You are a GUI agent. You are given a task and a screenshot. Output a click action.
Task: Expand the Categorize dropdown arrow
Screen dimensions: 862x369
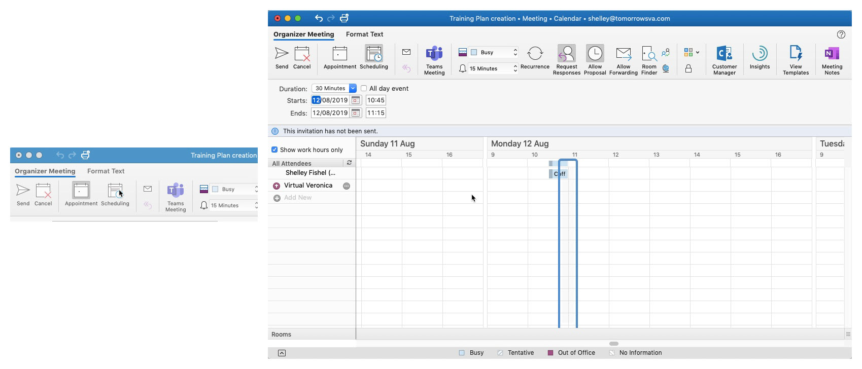698,52
